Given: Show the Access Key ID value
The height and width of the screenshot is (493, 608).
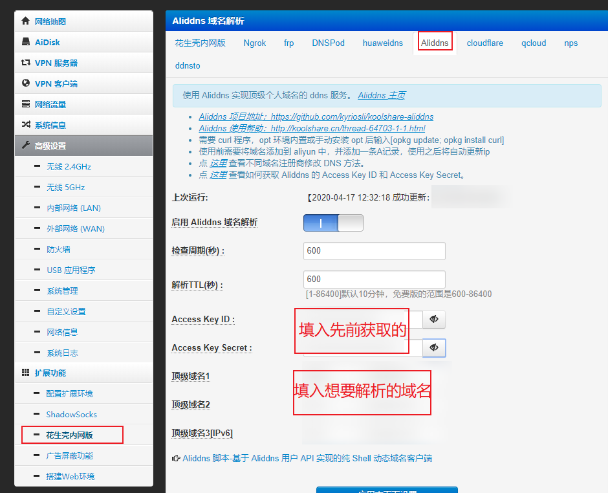Looking at the screenshot, I should [x=434, y=320].
